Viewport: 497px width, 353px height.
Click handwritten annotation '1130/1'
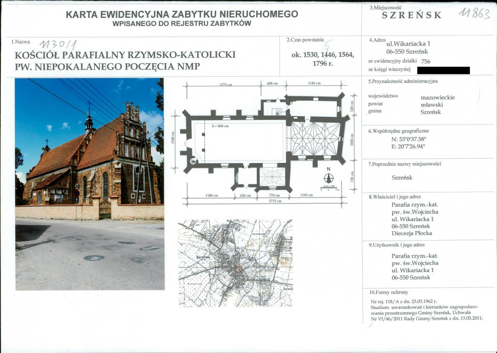58,45
